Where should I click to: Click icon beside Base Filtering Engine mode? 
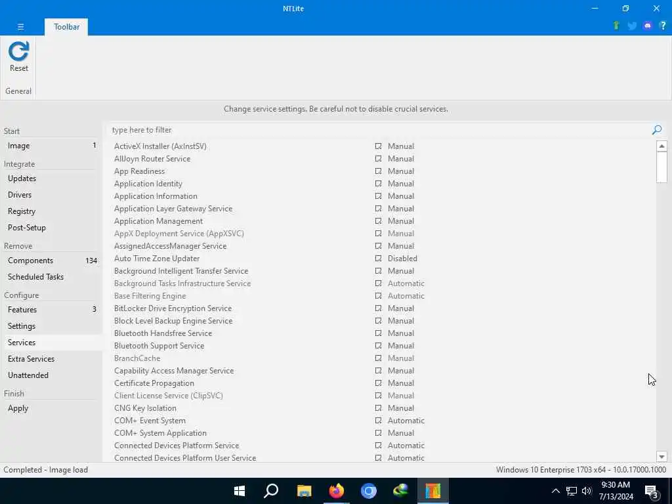tap(378, 296)
